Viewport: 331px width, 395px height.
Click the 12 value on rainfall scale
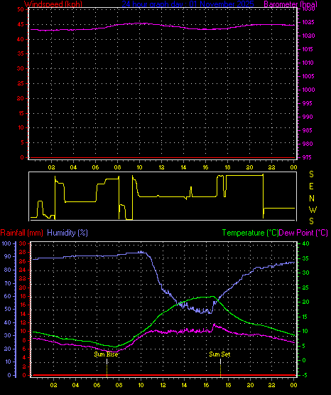pos(23,322)
